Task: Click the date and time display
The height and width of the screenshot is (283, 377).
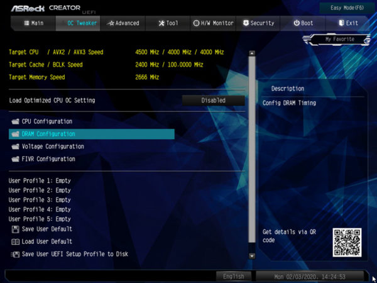Action: [x=310, y=277]
